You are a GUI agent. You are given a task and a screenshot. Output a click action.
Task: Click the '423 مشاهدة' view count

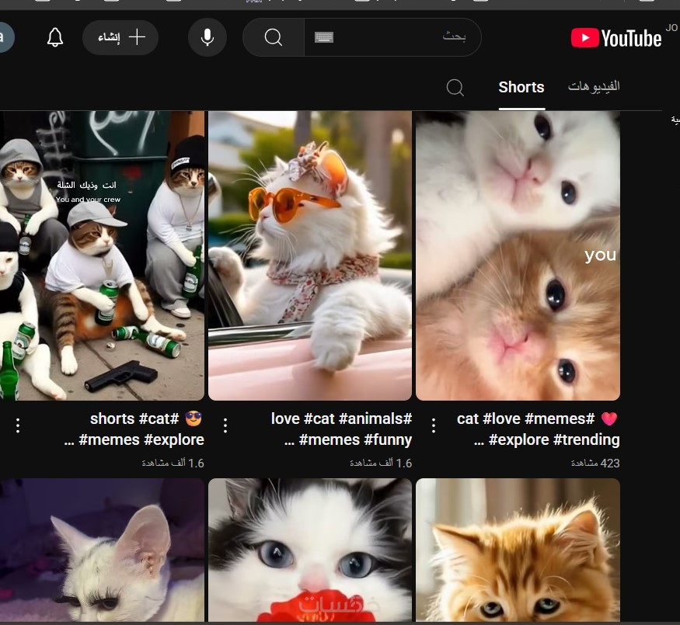tap(595, 464)
